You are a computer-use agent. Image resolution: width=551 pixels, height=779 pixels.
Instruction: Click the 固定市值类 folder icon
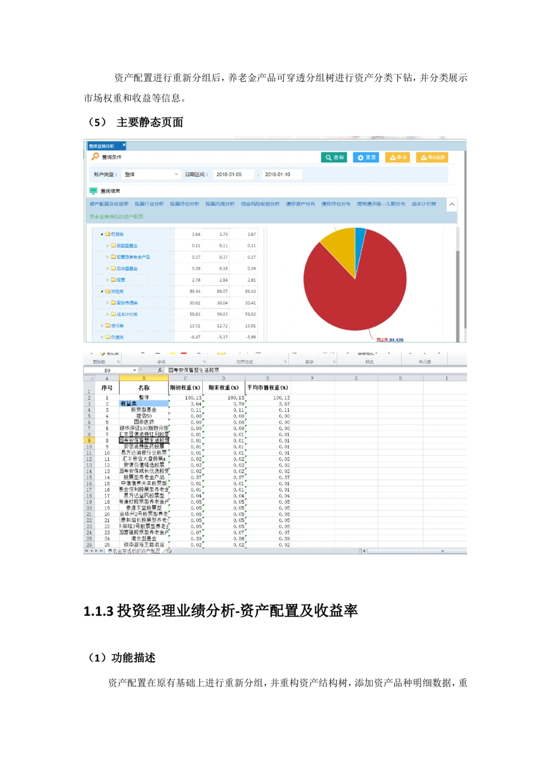113,303
